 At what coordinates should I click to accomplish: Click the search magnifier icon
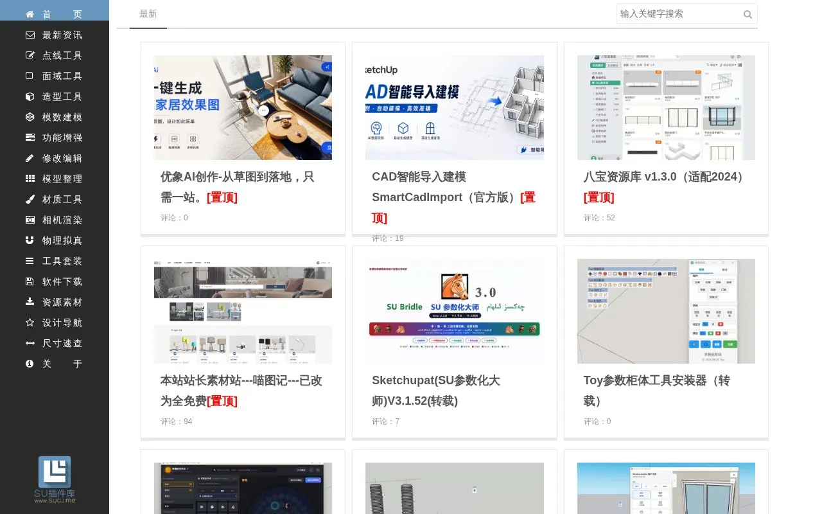748,14
